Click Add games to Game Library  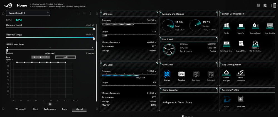click(177, 102)
